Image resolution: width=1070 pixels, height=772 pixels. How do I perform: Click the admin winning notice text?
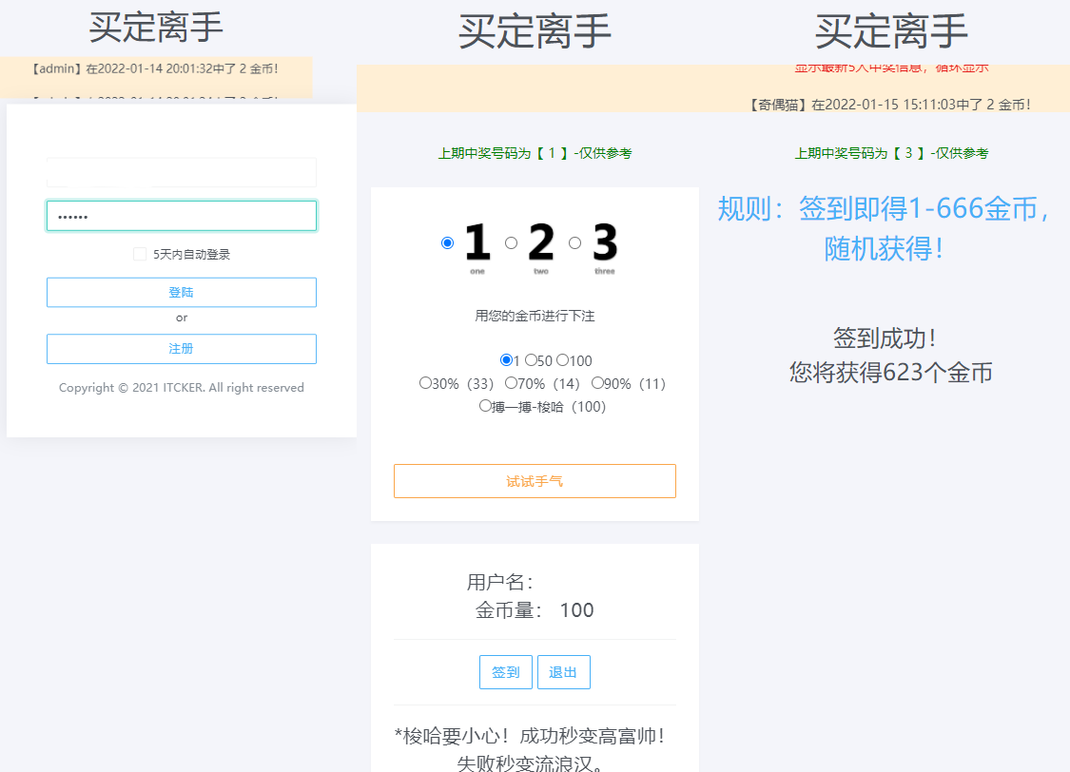(x=155, y=68)
